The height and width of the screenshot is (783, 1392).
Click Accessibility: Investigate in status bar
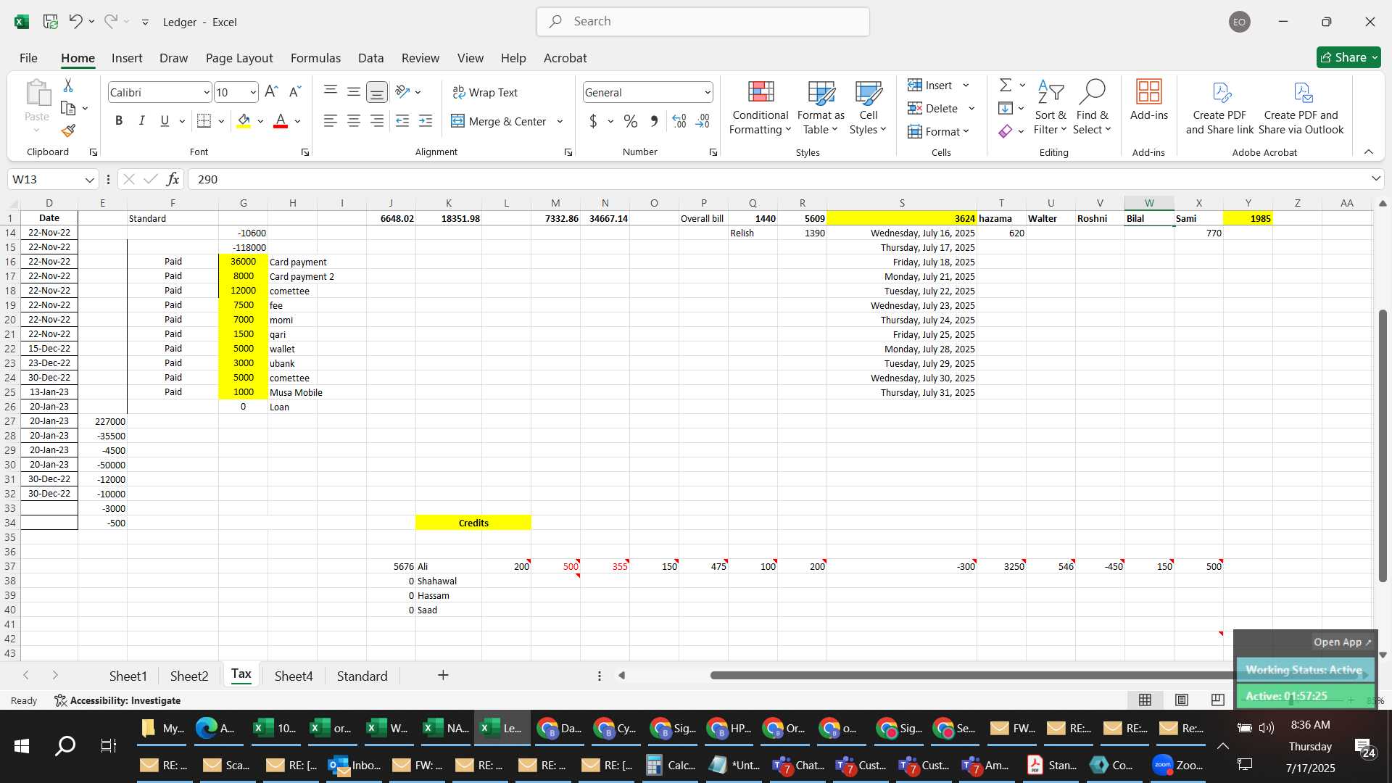click(117, 700)
